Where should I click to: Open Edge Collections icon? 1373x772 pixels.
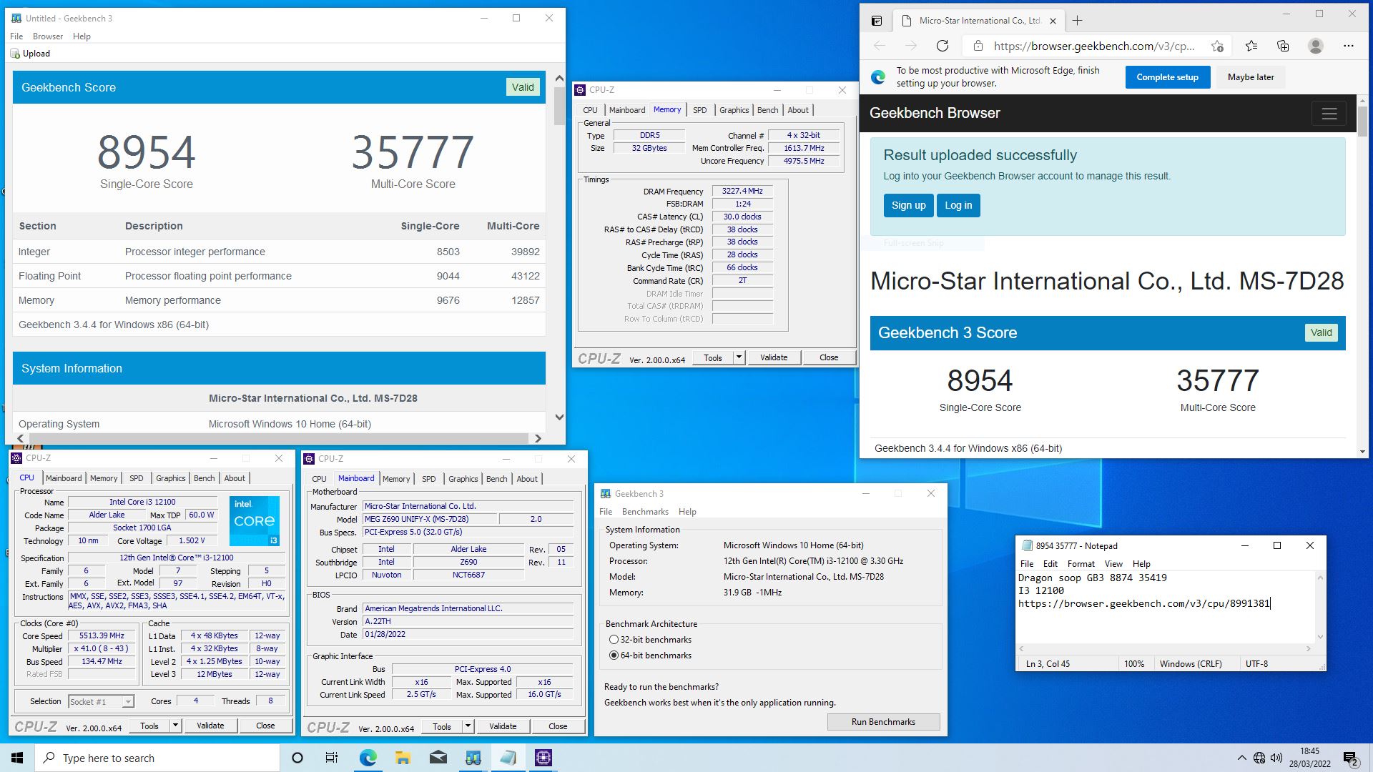pyautogui.click(x=1283, y=46)
